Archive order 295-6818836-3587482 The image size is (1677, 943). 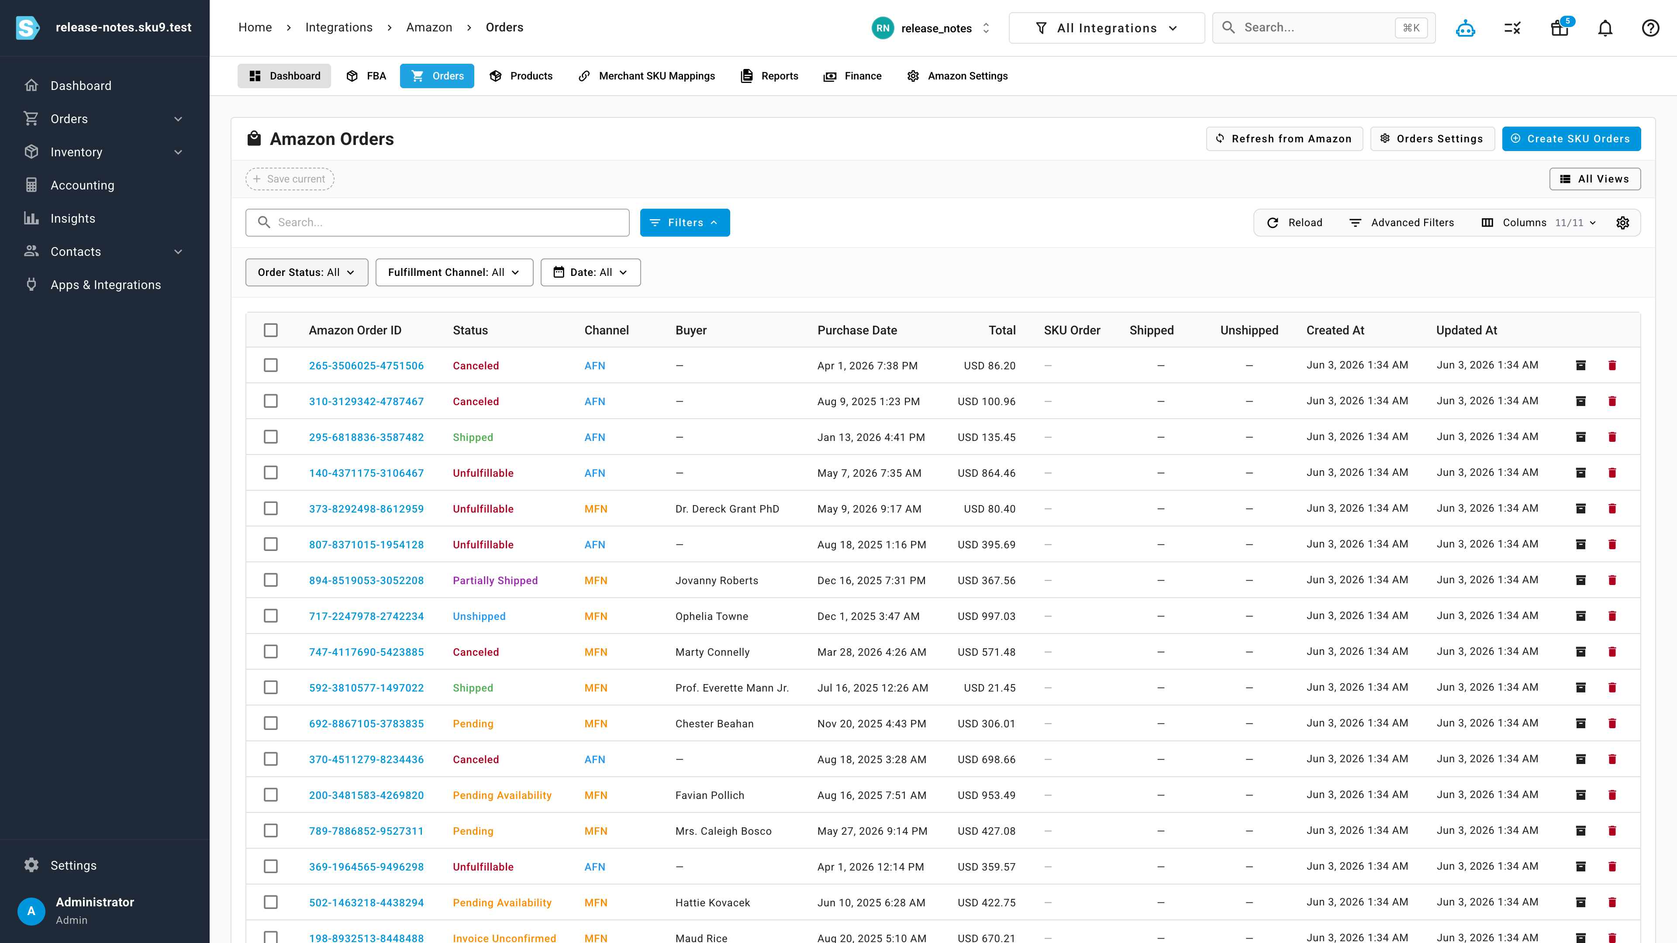[x=1580, y=437]
